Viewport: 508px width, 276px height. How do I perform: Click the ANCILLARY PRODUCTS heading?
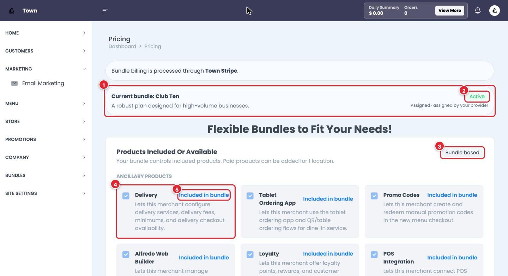(144, 176)
